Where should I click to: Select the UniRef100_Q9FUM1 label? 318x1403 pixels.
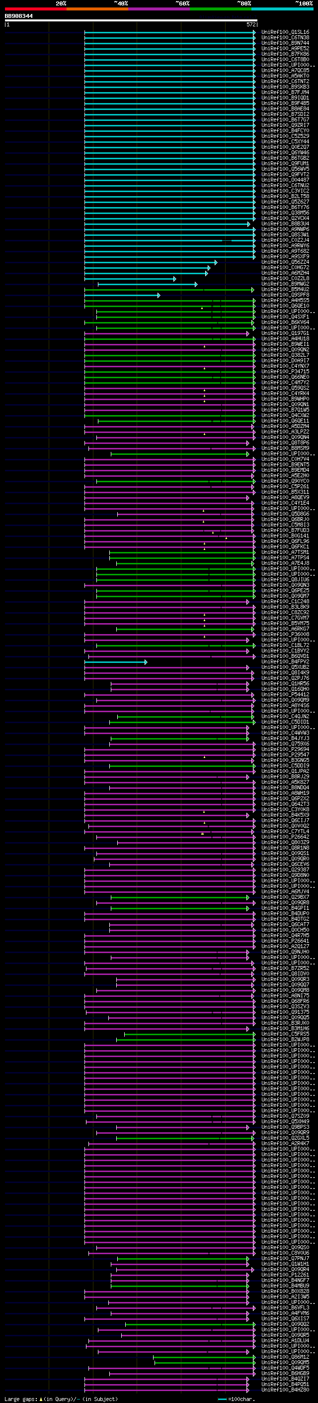click(285, 163)
